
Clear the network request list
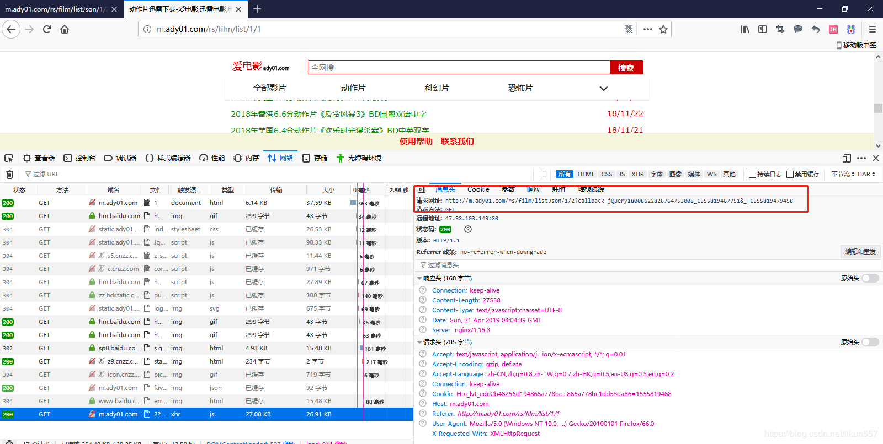tap(9, 174)
